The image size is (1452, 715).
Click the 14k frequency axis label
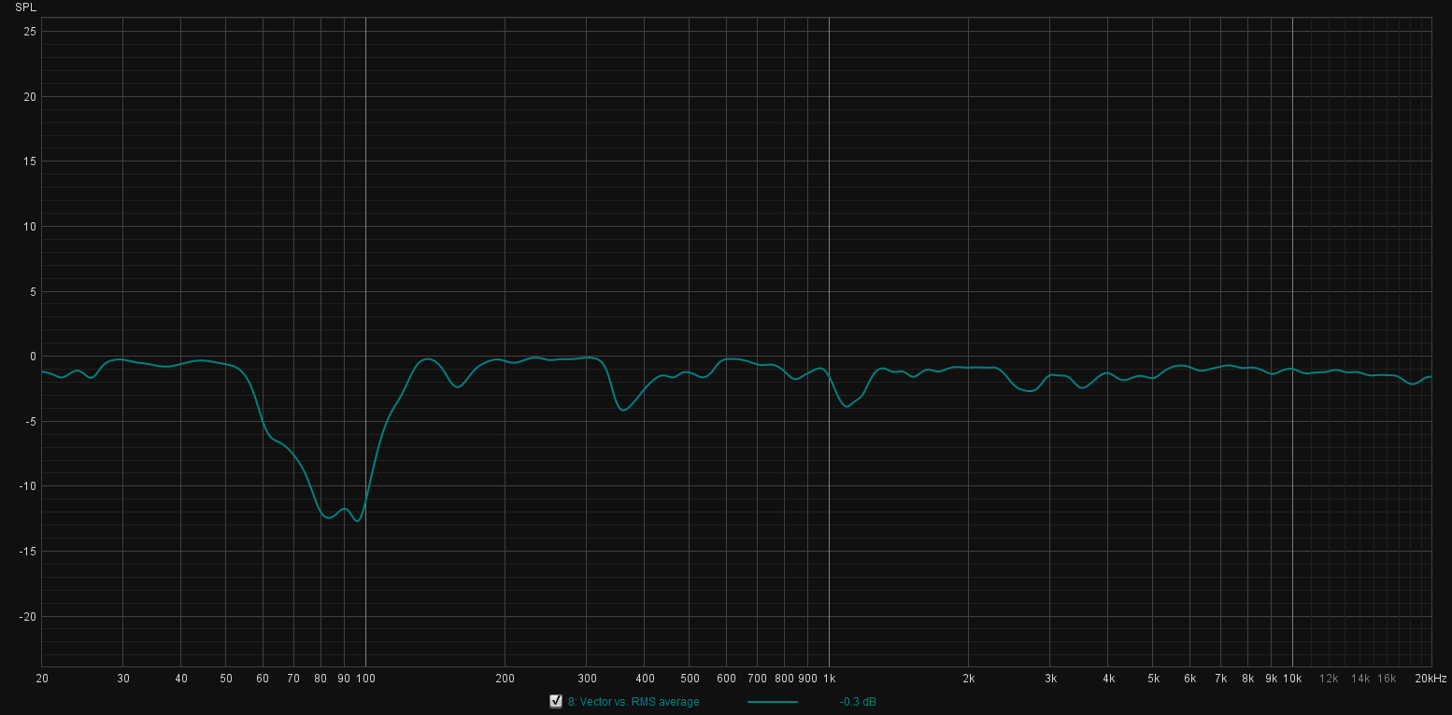1360,679
